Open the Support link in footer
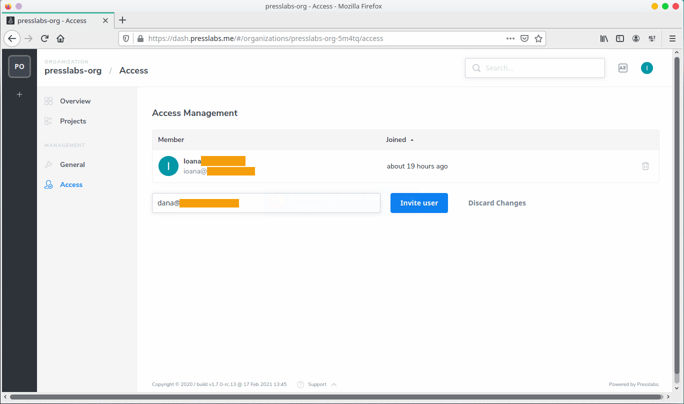The height and width of the screenshot is (404, 684). click(317, 384)
